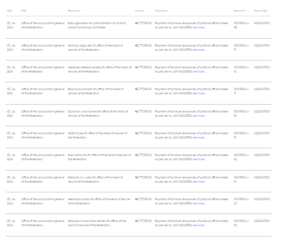The image size is (291, 245).
Task: Click the Amount column header
Action: pyautogui.click(x=139, y=11)
